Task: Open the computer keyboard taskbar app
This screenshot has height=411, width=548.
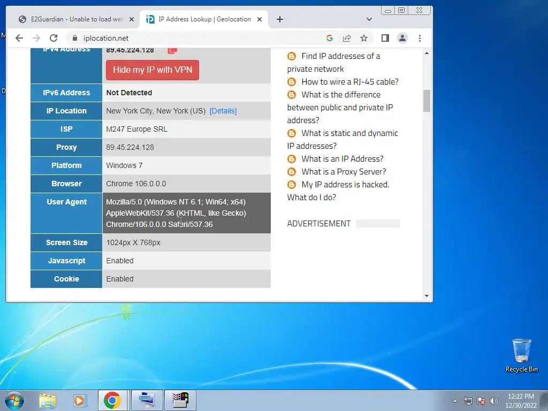Action: [x=147, y=400]
